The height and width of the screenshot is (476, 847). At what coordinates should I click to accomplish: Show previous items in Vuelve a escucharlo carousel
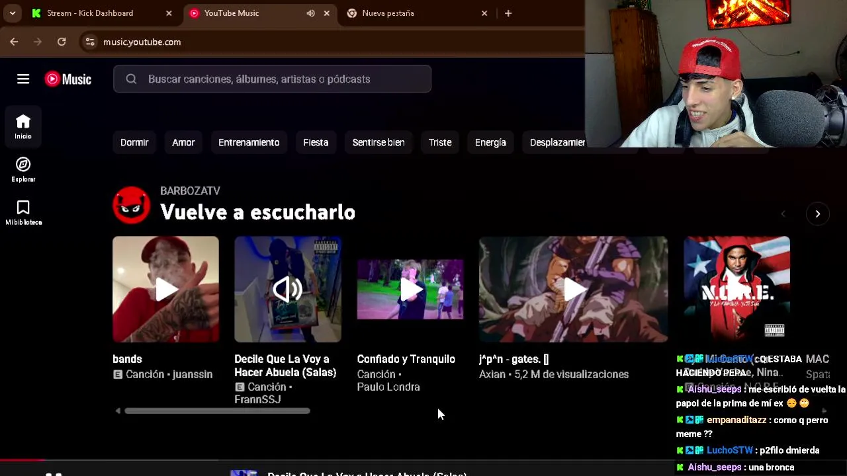(x=783, y=214)
